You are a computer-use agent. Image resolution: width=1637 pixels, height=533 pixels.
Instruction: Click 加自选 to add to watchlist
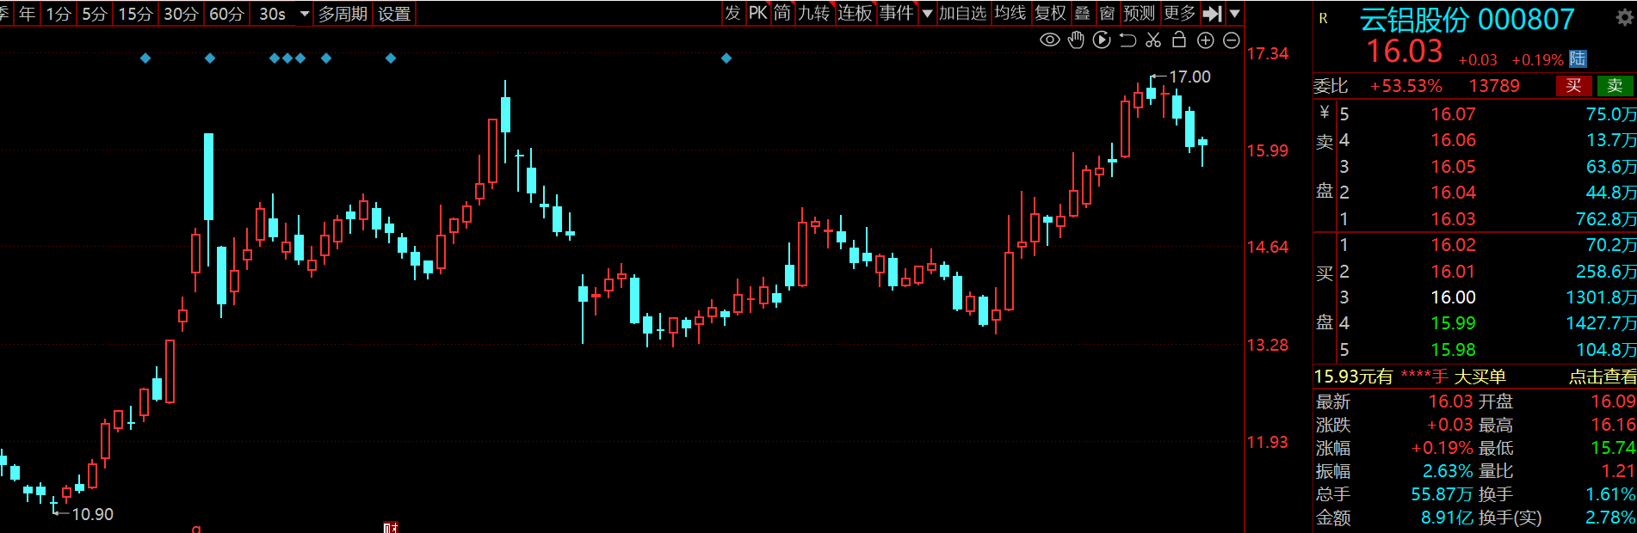(x=962, y=13)
